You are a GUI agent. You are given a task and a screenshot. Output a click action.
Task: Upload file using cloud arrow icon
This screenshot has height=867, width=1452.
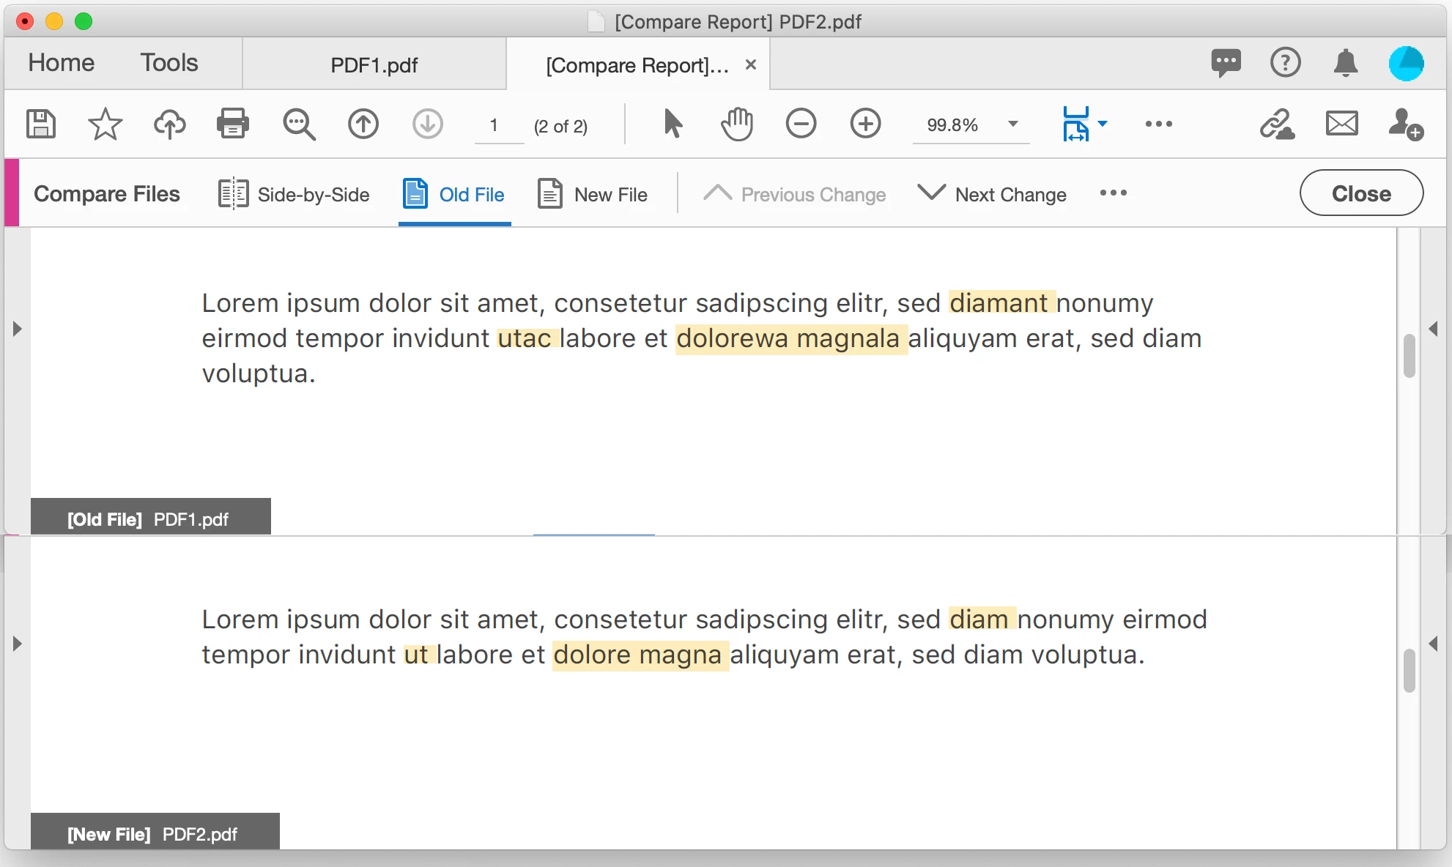coord(169,124)
